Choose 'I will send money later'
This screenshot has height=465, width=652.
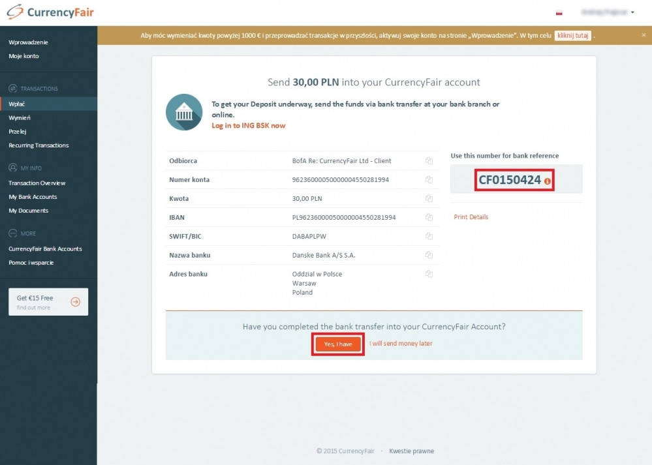pos(401,344)
